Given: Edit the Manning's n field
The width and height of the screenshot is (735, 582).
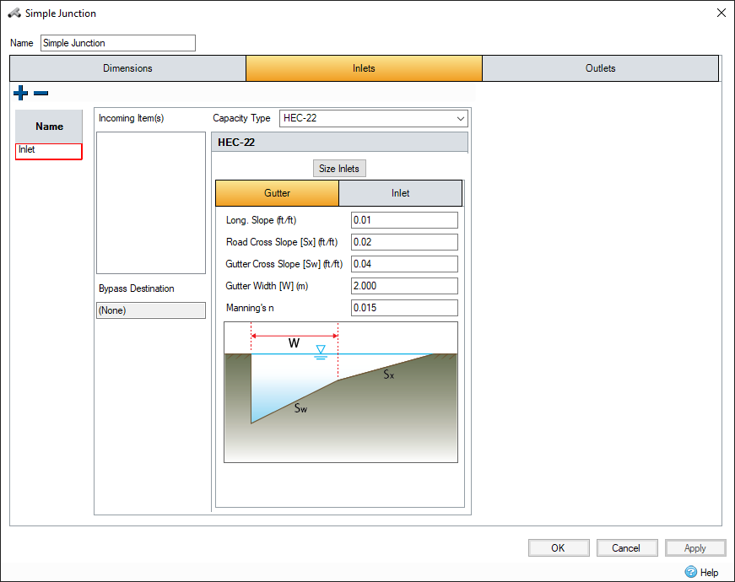Looking at the screenshot, I should (x=404, y=308).
